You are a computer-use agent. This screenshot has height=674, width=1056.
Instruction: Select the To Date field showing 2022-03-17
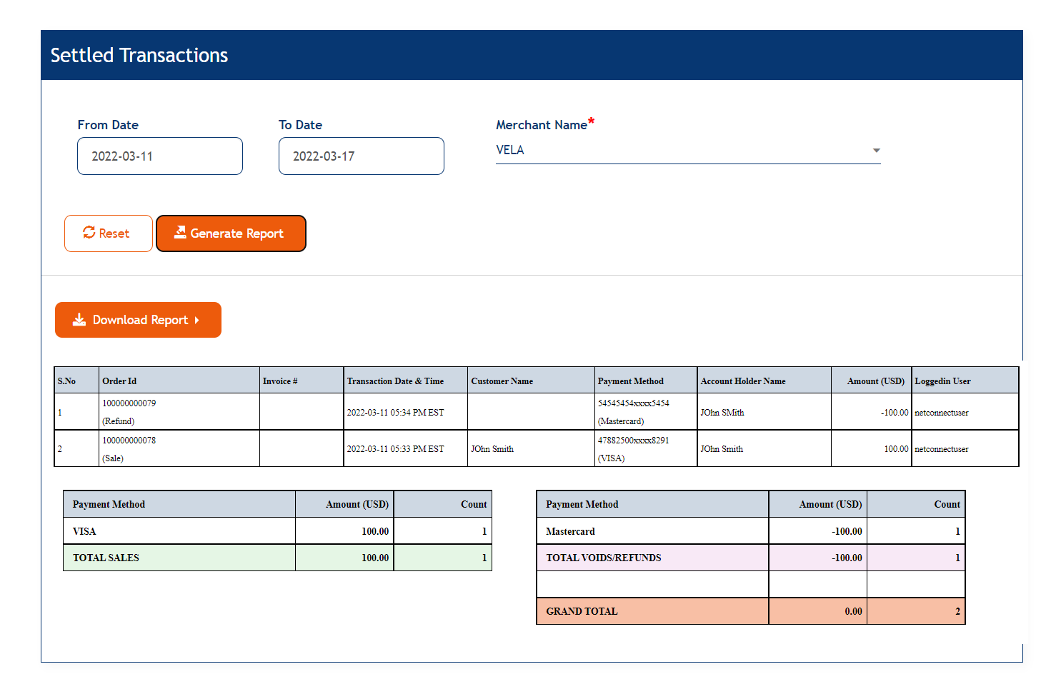(x=361, y=156)
